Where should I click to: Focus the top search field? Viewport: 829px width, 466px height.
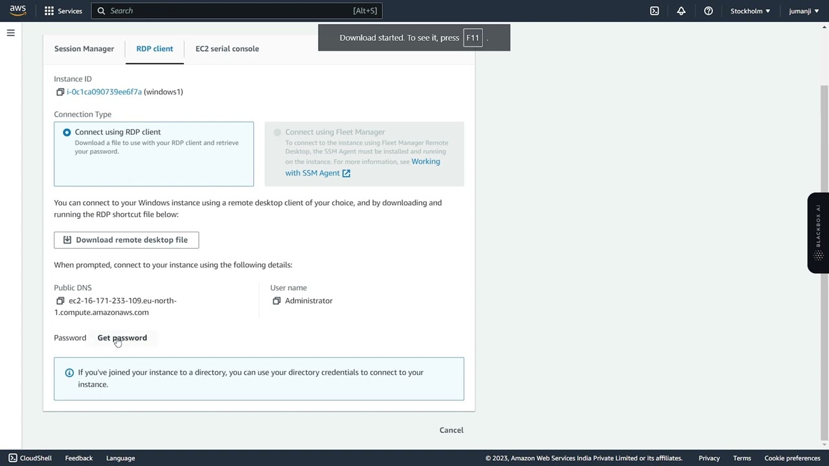[237, 11]
